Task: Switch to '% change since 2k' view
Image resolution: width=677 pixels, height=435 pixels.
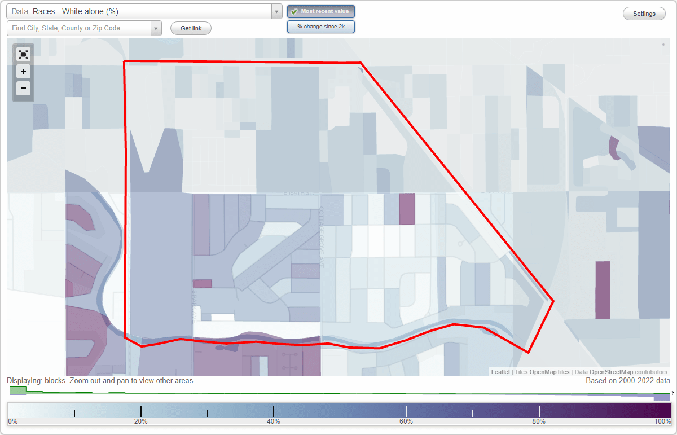Action: click(321, 27)
